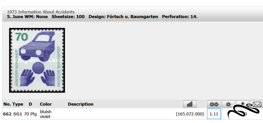The height and width of the screenshot is (123, 263).
Task: Click the D denomination column header
Action: point(30,104)
